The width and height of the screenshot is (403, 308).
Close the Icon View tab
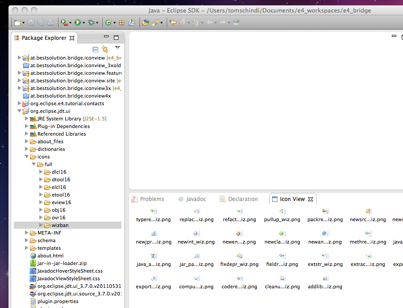coord(311,199)
